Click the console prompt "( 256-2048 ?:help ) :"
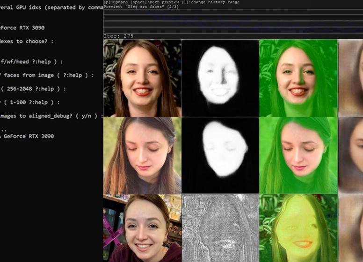363x262 pixels. (33, 89)
